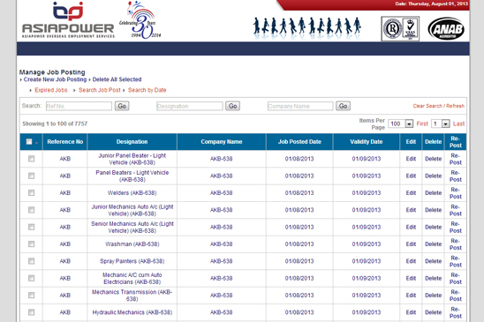
Task: Check the Junior Mechanics Auto A/c row checkbox
Action: [31, 210]
